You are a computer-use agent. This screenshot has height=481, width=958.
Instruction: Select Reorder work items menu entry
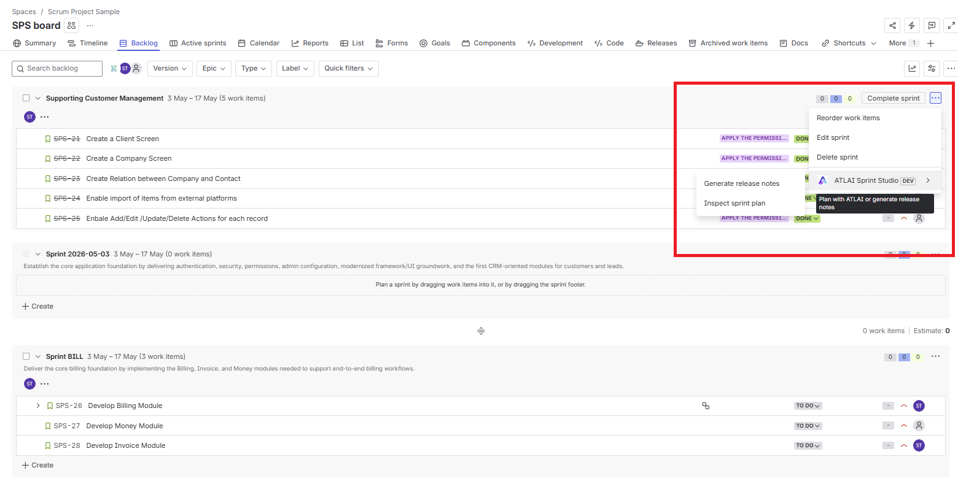[874, 118]
